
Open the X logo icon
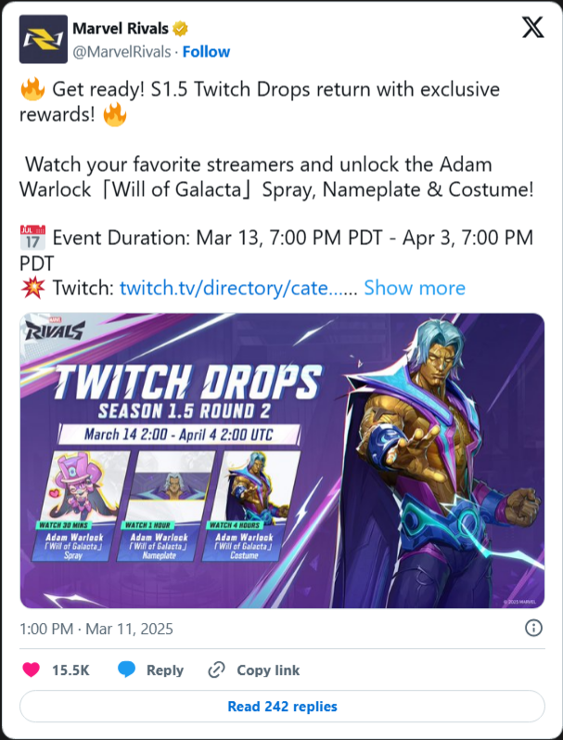(532, 27)
